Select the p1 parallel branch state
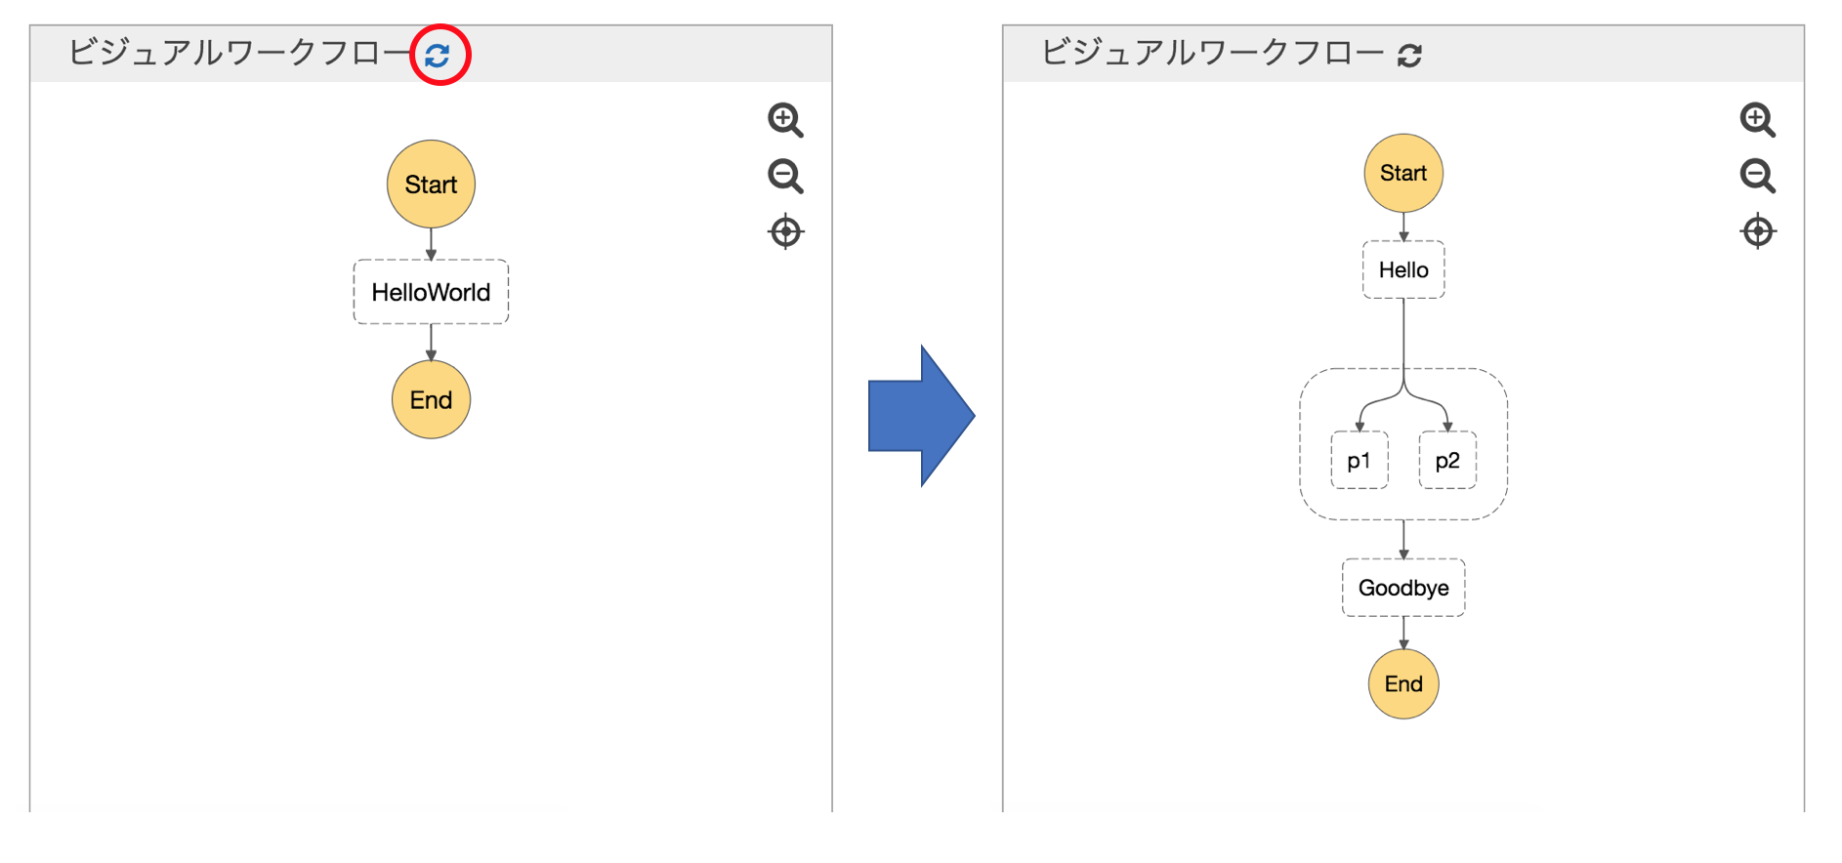This screenshot has width=1842, height=863. pyautogui.click(x=1359, y=461)
